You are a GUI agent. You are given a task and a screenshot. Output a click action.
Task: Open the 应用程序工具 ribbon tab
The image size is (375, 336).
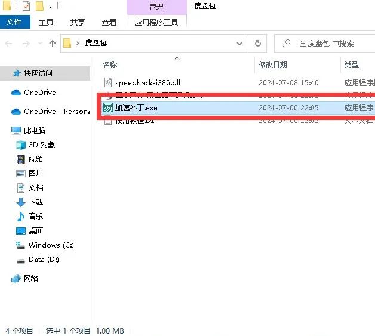[156, 22]
